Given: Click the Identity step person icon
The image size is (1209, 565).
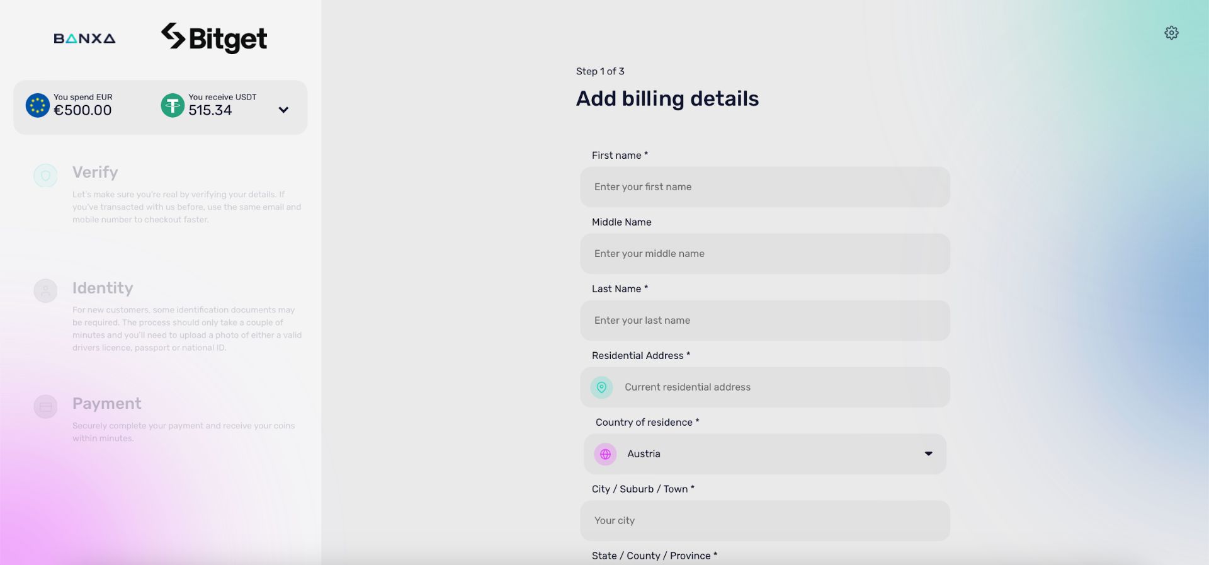Looking at the screenshot, I should (x=45, y=291).
